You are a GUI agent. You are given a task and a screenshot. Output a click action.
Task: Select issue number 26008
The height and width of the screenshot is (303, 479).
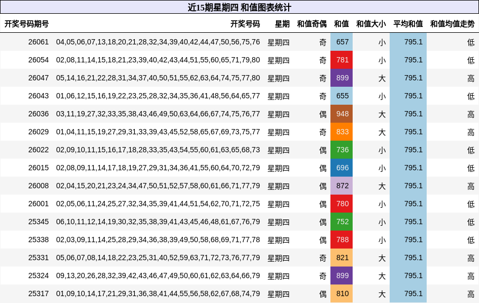(39, 186)
